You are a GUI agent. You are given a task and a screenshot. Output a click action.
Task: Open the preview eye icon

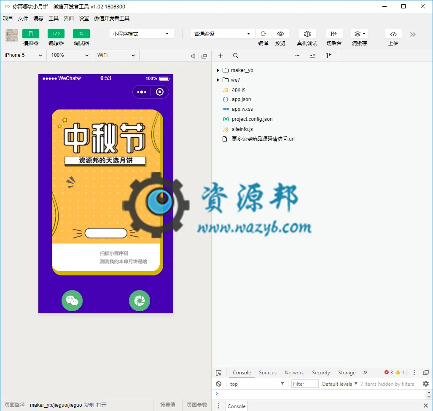point(280,34)
